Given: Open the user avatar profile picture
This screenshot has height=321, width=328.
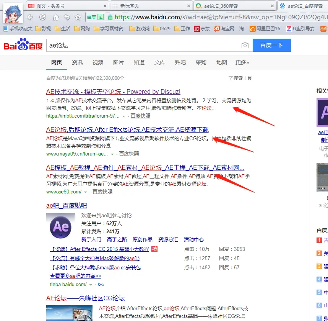Looking at the screenshot, I should click(x=13, y=13).
